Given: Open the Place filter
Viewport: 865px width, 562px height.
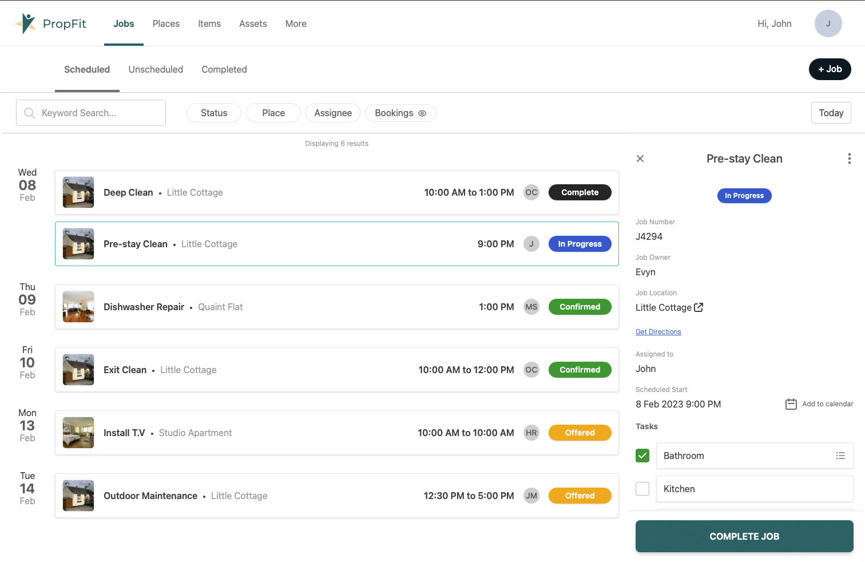Looking at the screenshot, I should pos(273,113).
